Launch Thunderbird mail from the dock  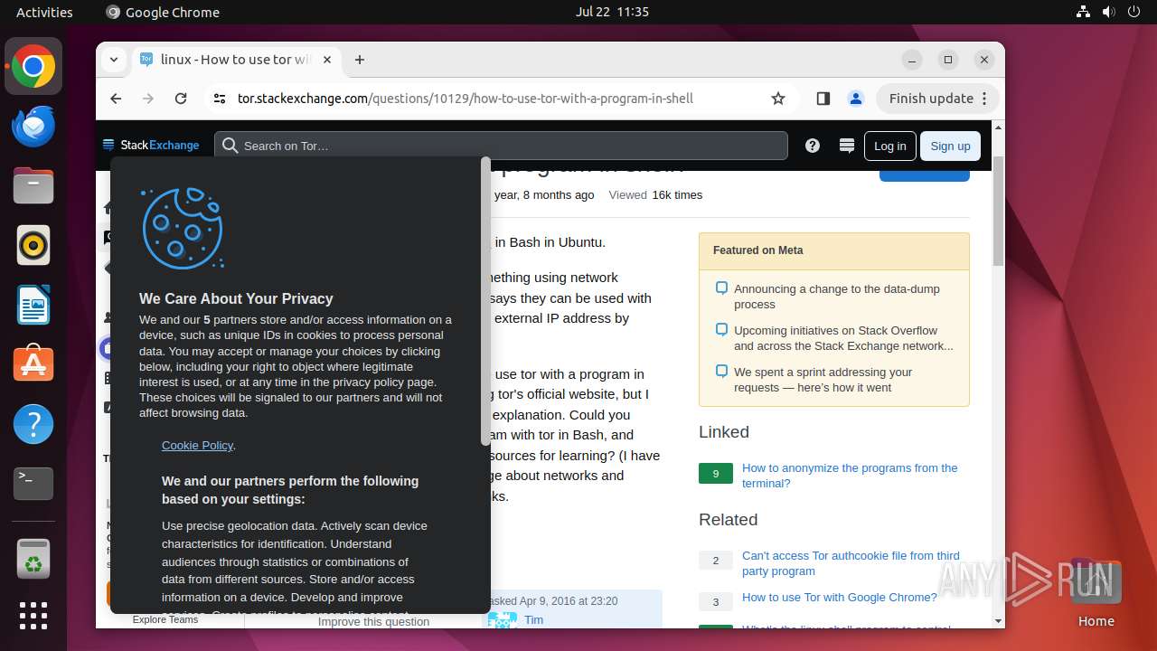[x=33, y=126]
